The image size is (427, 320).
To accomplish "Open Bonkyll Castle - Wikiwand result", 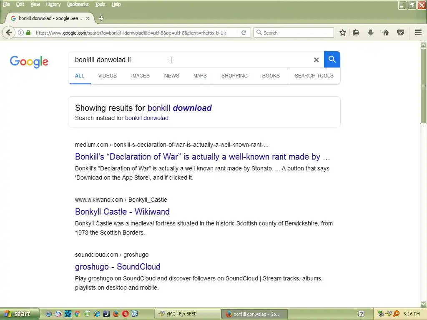I will coord(122,212).
